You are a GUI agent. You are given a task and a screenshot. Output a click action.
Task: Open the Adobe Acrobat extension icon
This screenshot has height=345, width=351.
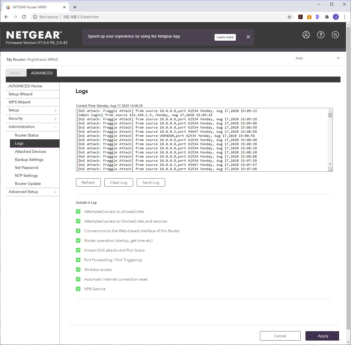click(300, 17)
